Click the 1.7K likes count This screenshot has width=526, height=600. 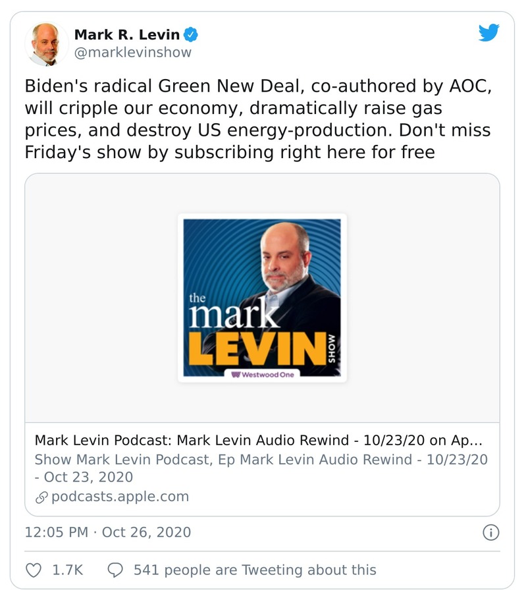pyautogui.click(x=67, y=570)
